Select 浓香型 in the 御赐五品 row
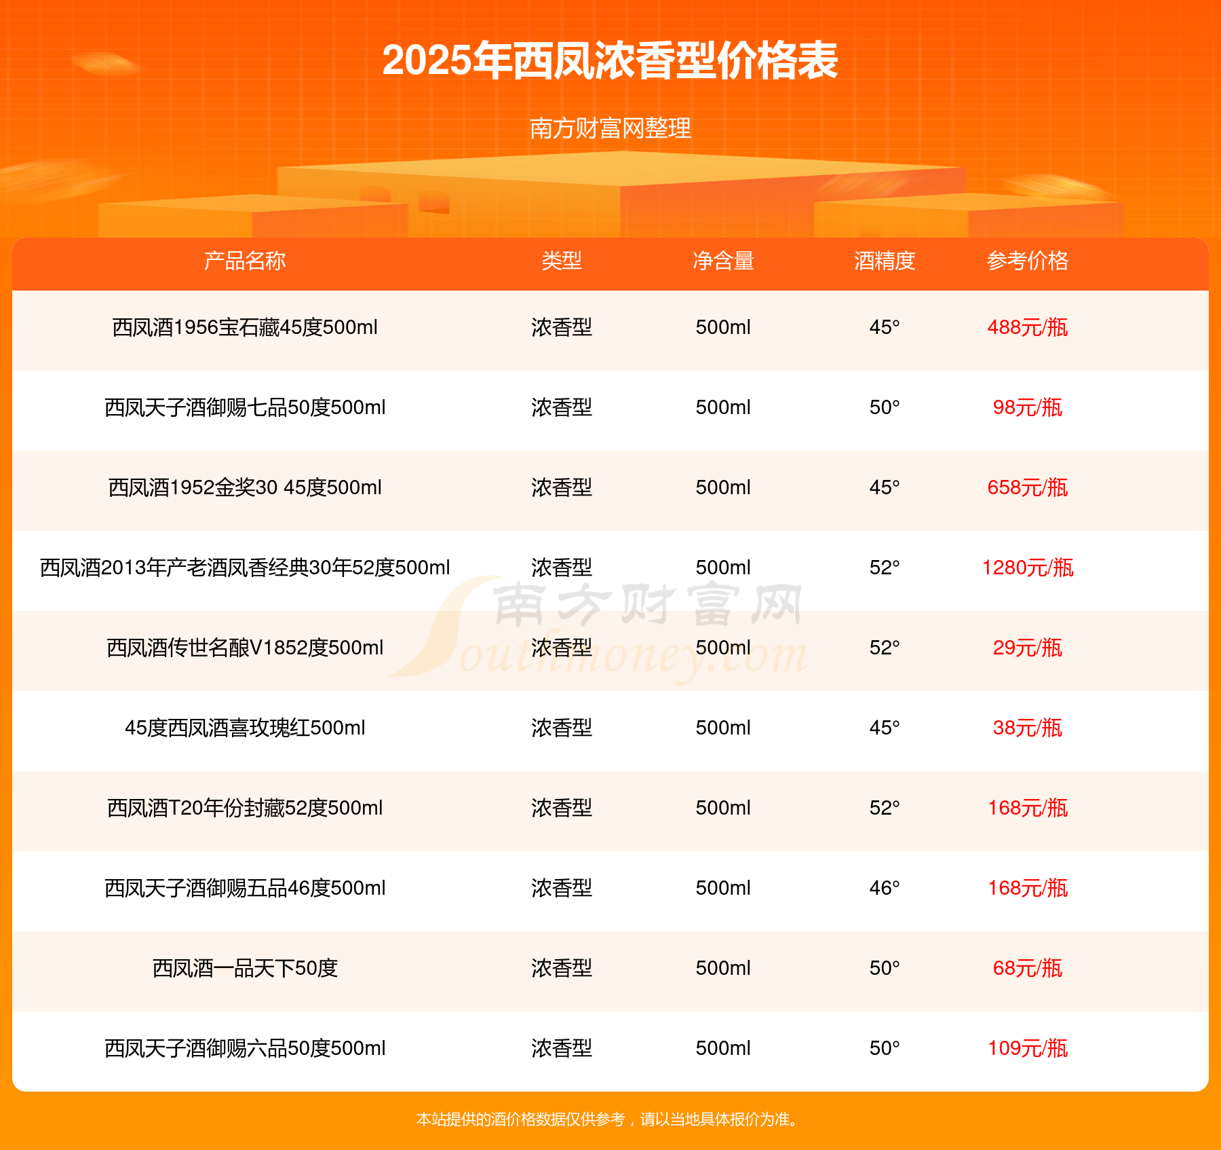 562,888
